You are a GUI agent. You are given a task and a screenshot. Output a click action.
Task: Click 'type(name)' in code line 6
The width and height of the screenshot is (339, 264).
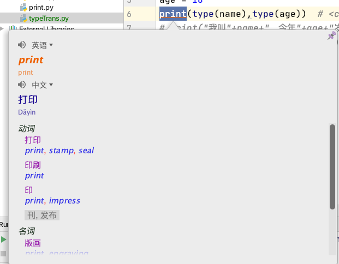pyautogui.click(x=219, y=14)
